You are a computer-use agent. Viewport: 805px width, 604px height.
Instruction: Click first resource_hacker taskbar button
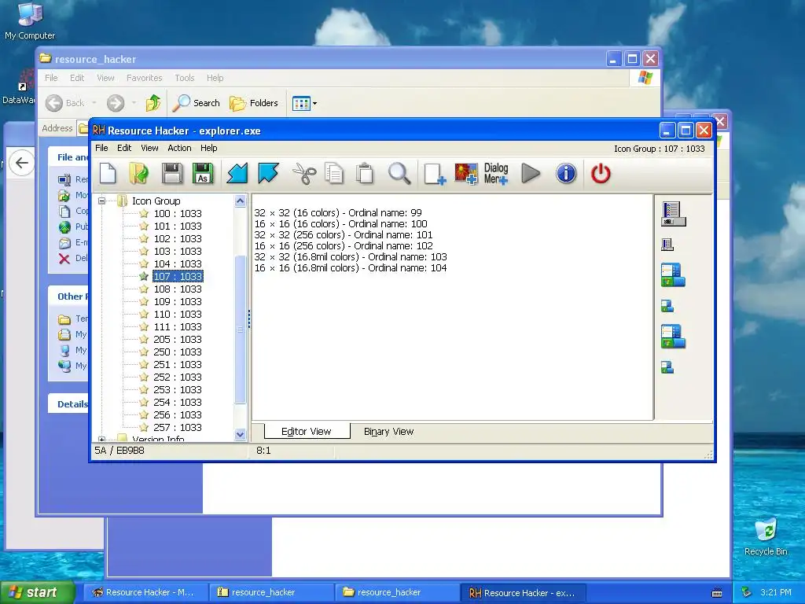click(x=271, y=593)
